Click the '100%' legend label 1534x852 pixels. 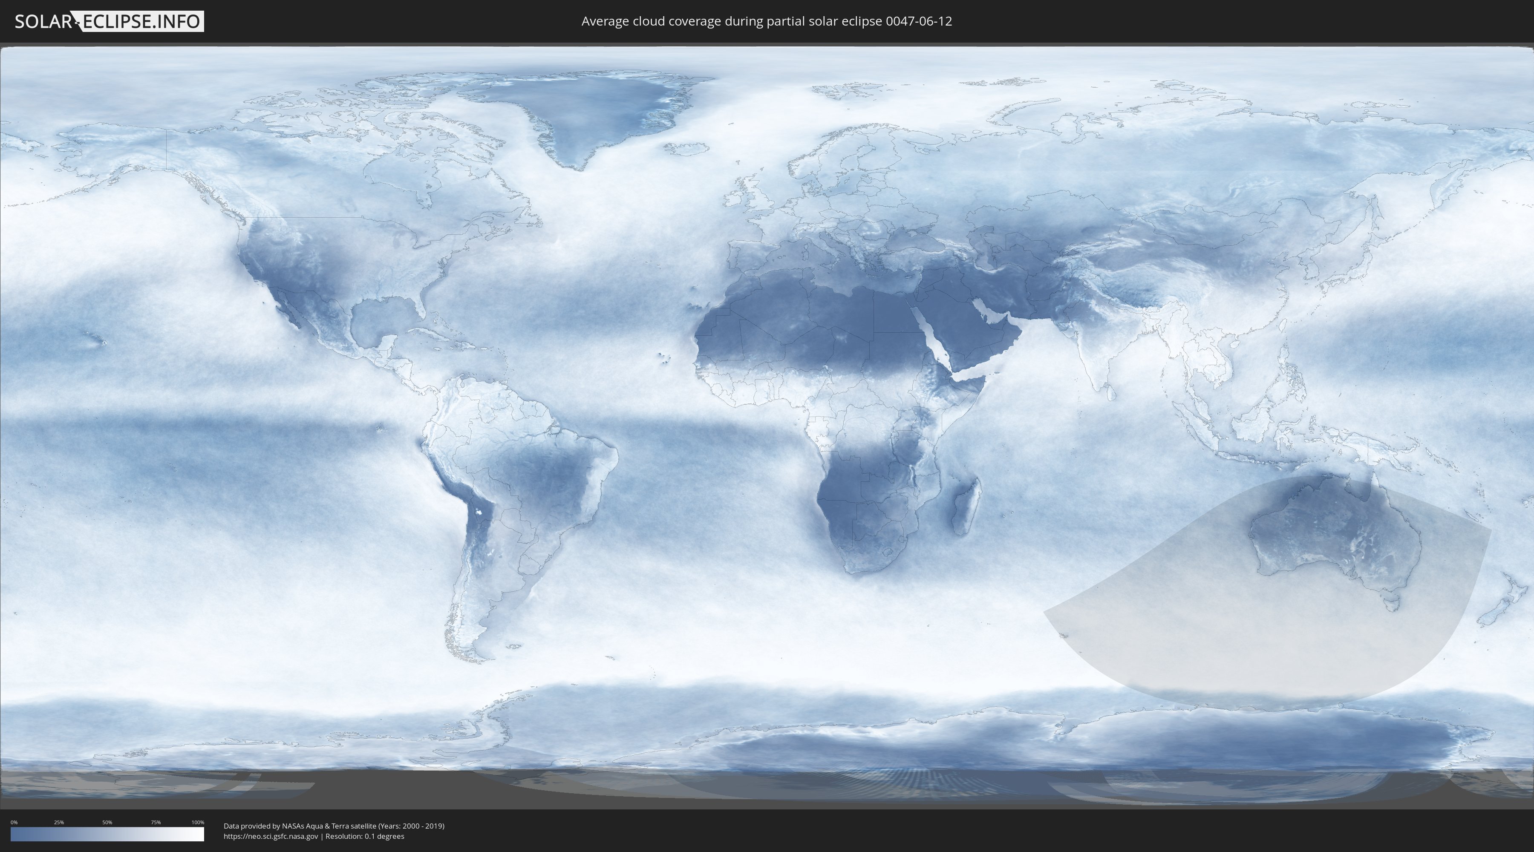[x=198, y=822]
